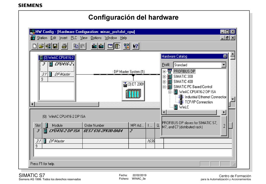Viewport: 266px width, 184px height.
Task: Collapse SIMATIC PC Based Control node
Action: [x=164, y=87]
